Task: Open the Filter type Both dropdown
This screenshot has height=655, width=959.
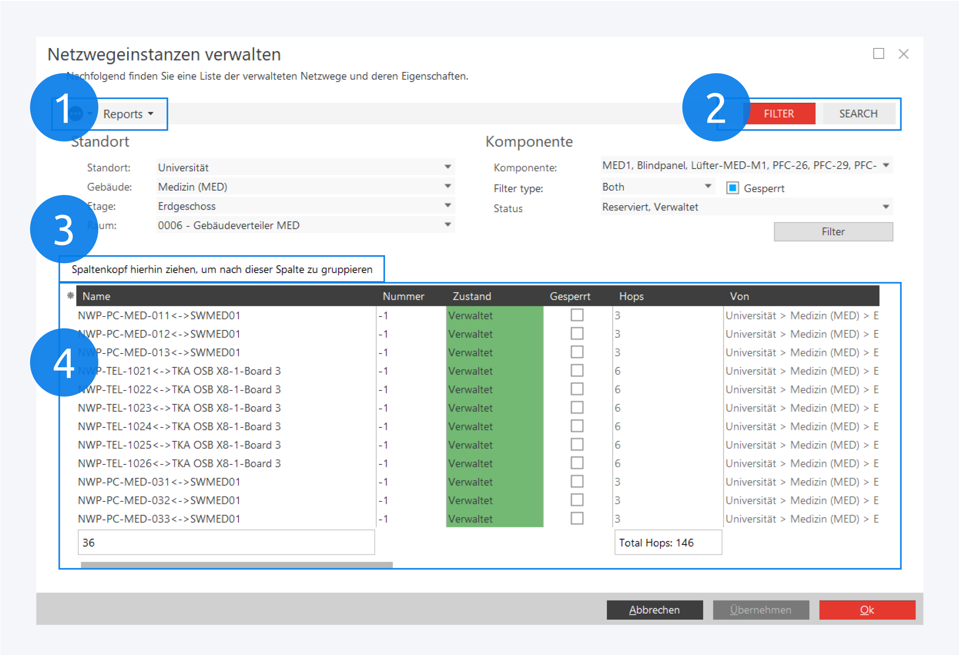Action: click(x=707, y=187)
